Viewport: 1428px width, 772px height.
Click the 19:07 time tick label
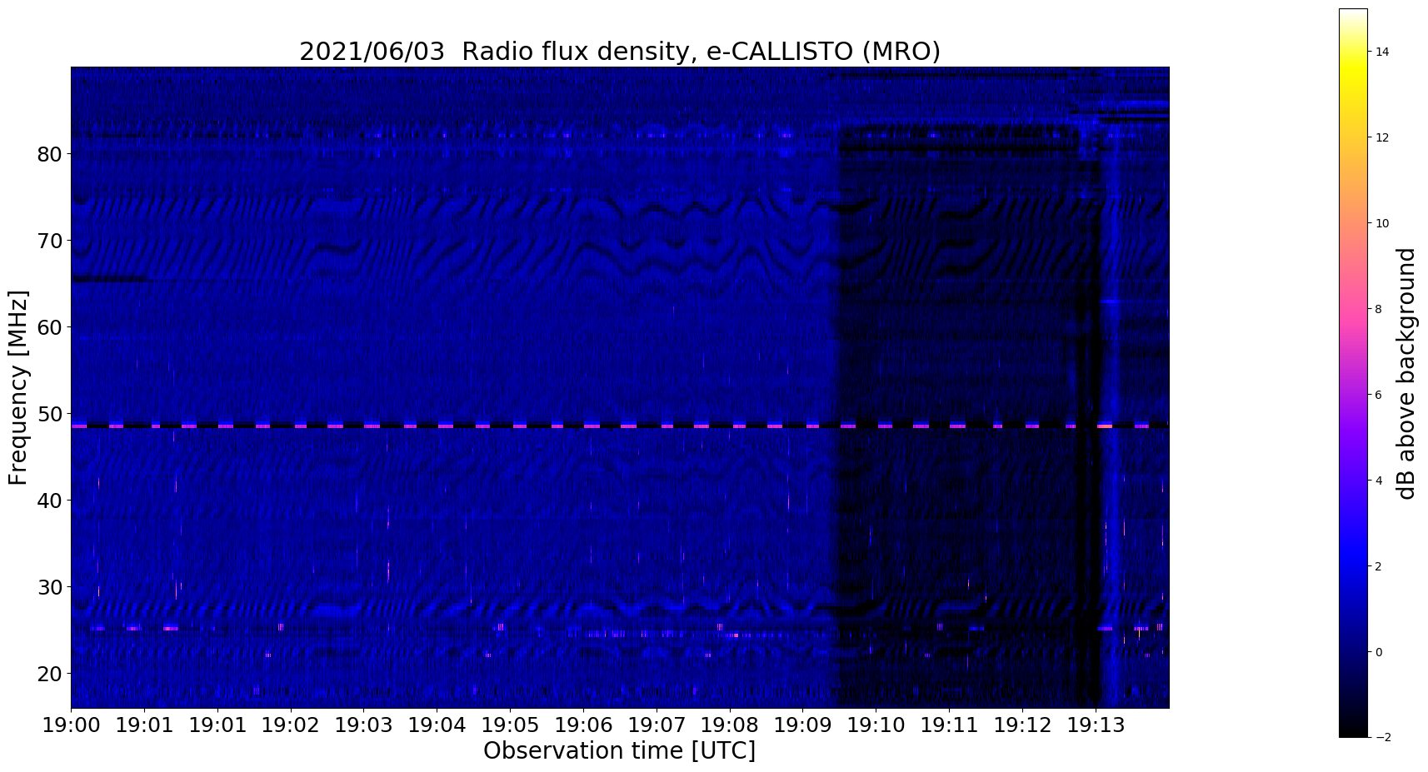tap(656, 725)
